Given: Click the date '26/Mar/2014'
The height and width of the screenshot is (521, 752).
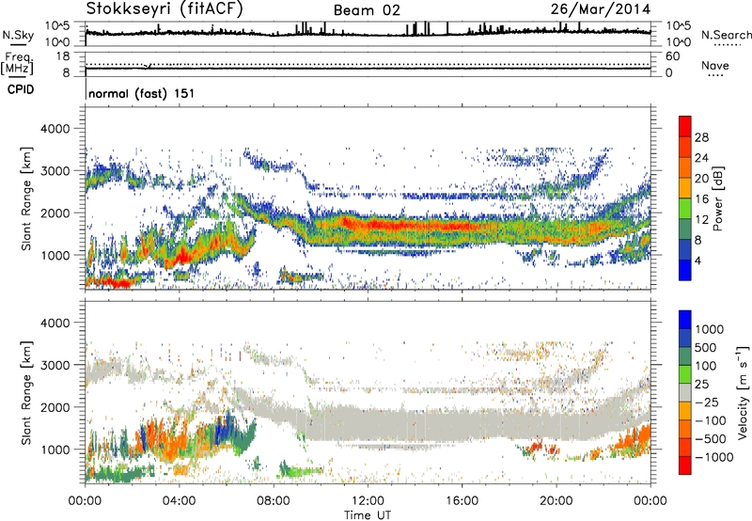Looking at the screenshot, I should tap(601, 9).
